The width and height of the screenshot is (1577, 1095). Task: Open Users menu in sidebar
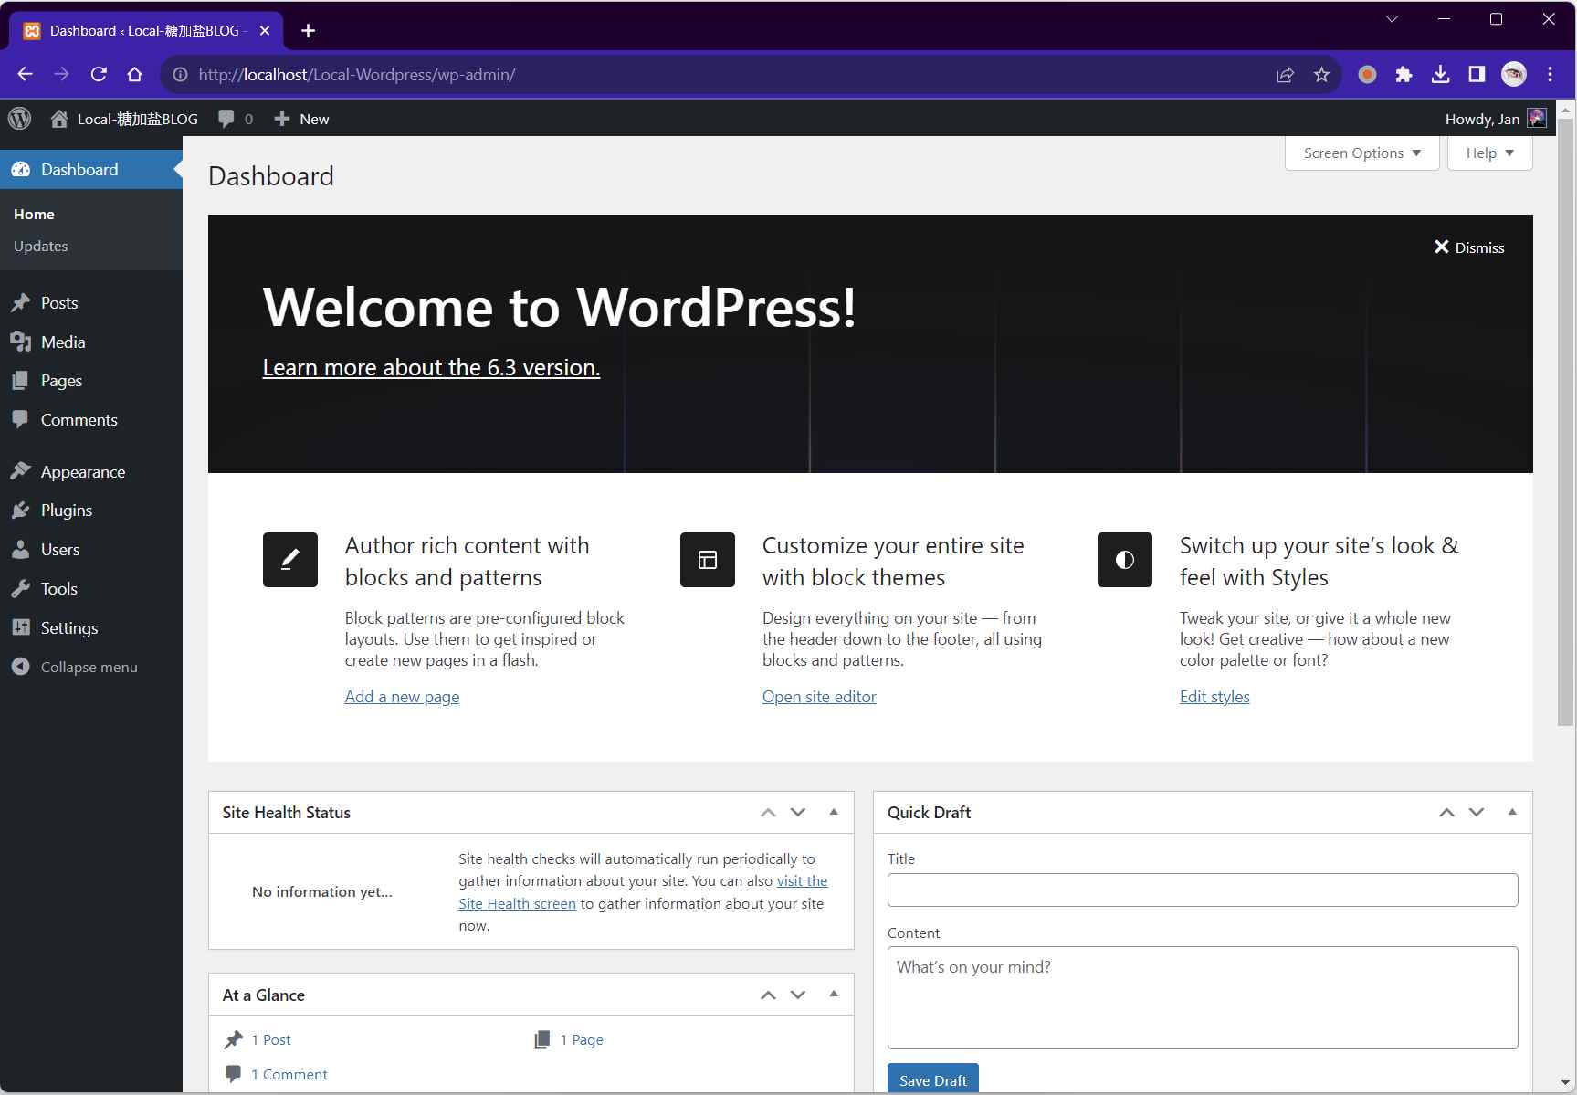pos(60,549)
